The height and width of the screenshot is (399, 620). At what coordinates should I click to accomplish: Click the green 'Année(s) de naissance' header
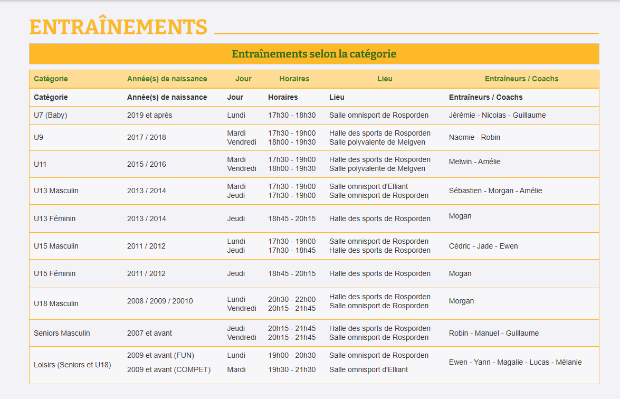pyautogui.click(x=167, y=79)
